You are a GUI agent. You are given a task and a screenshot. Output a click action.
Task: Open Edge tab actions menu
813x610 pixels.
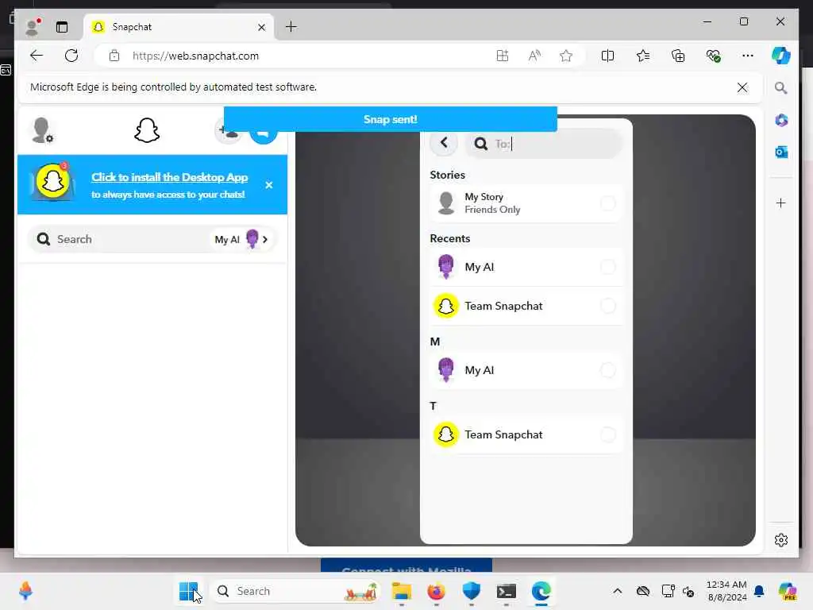pyautogui.click(x=62, y=27)
